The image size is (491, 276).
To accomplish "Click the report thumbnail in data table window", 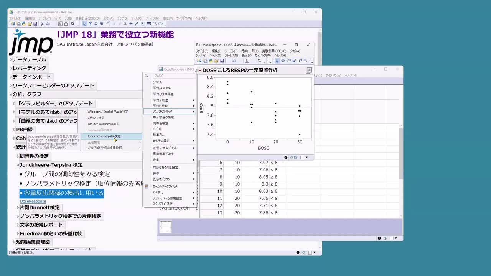I will click(165, 227).
